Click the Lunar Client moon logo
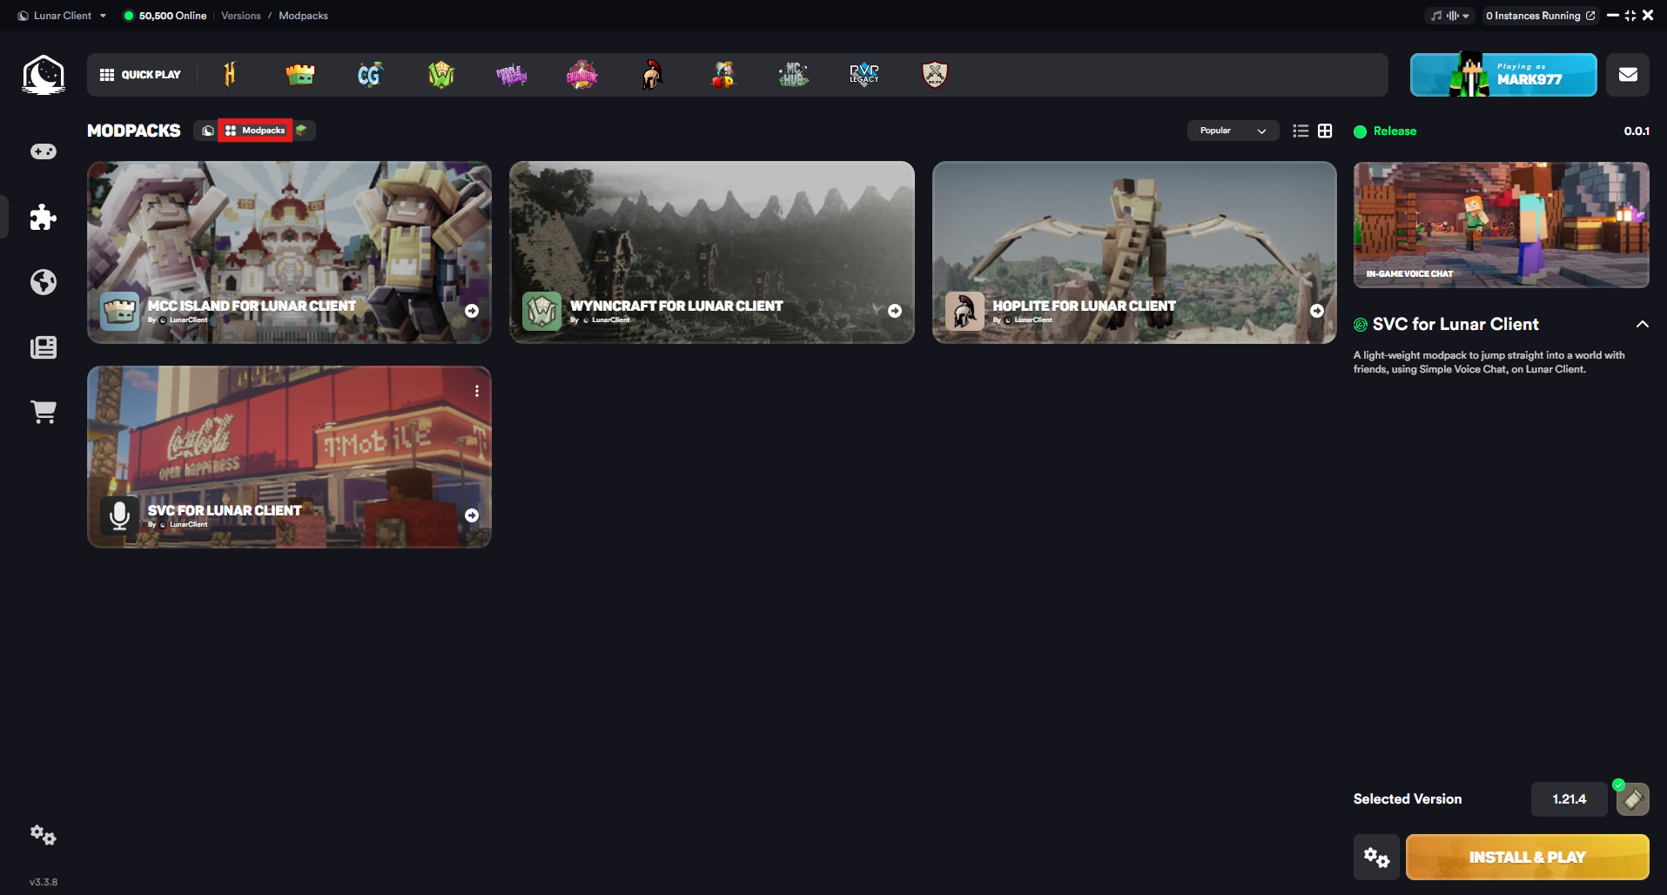 click(x=44, y=75)
